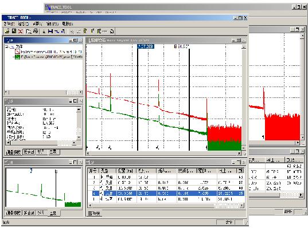The image size is (308, 228).
Task: Click the yellow question-mark help toolbar icon
Action: (85, 31)
